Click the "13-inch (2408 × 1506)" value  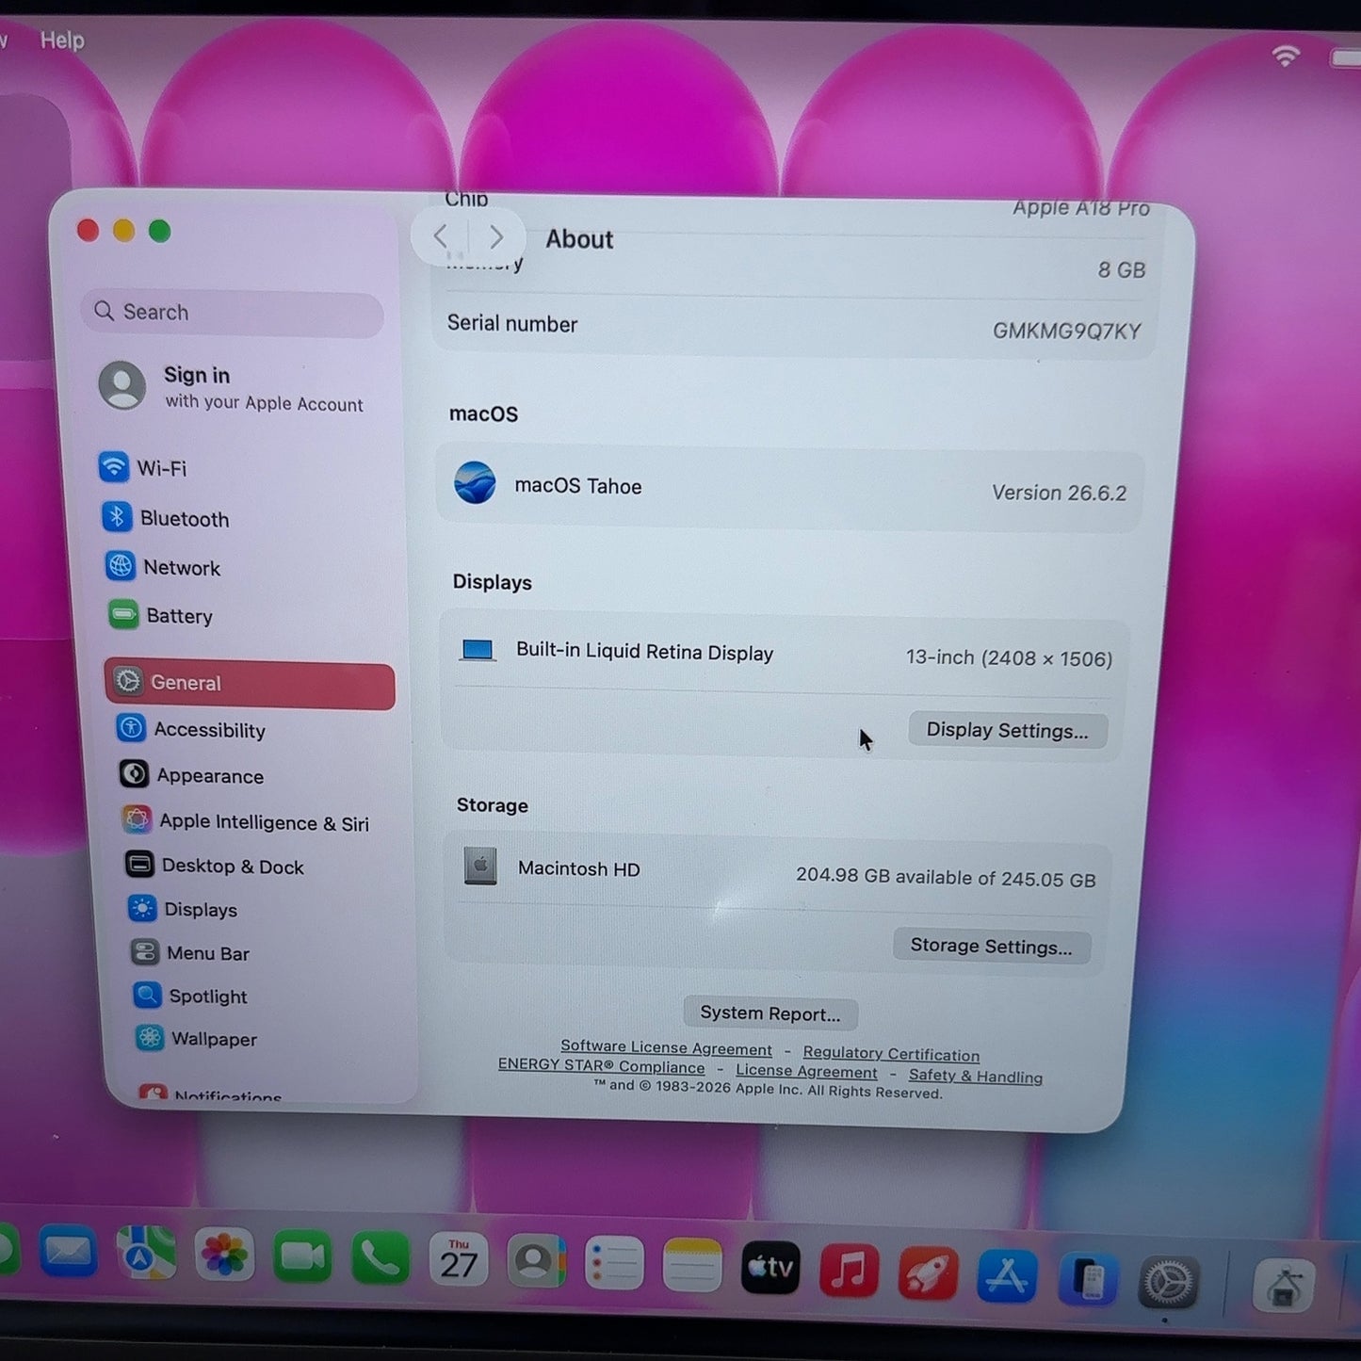[x=1009, y=658]
